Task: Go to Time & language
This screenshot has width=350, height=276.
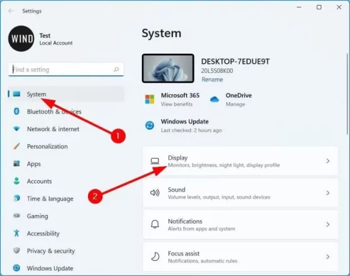Action: click(x=66, y=198)
